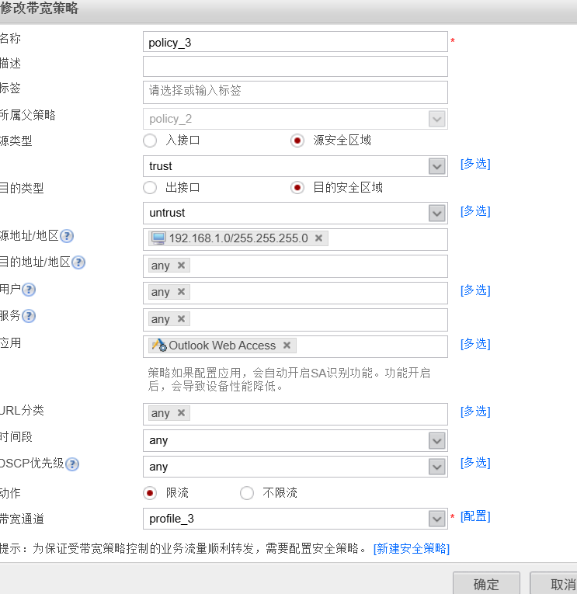Click the 取消 button
This screenshot has height=594, width=577.
point(554,584)
